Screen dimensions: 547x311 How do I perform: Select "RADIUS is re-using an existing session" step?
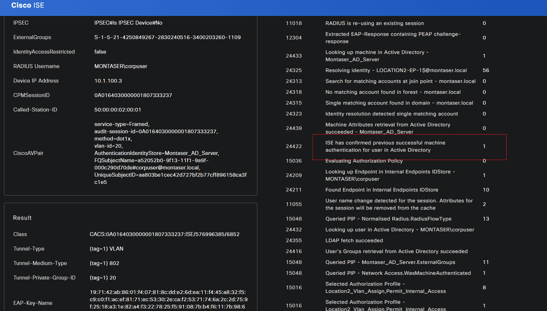click(x=375, y=23)
